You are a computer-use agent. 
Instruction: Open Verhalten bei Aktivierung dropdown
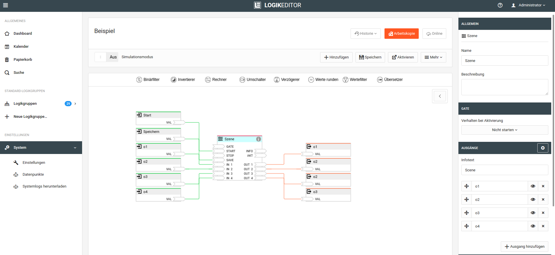(505, 130)
